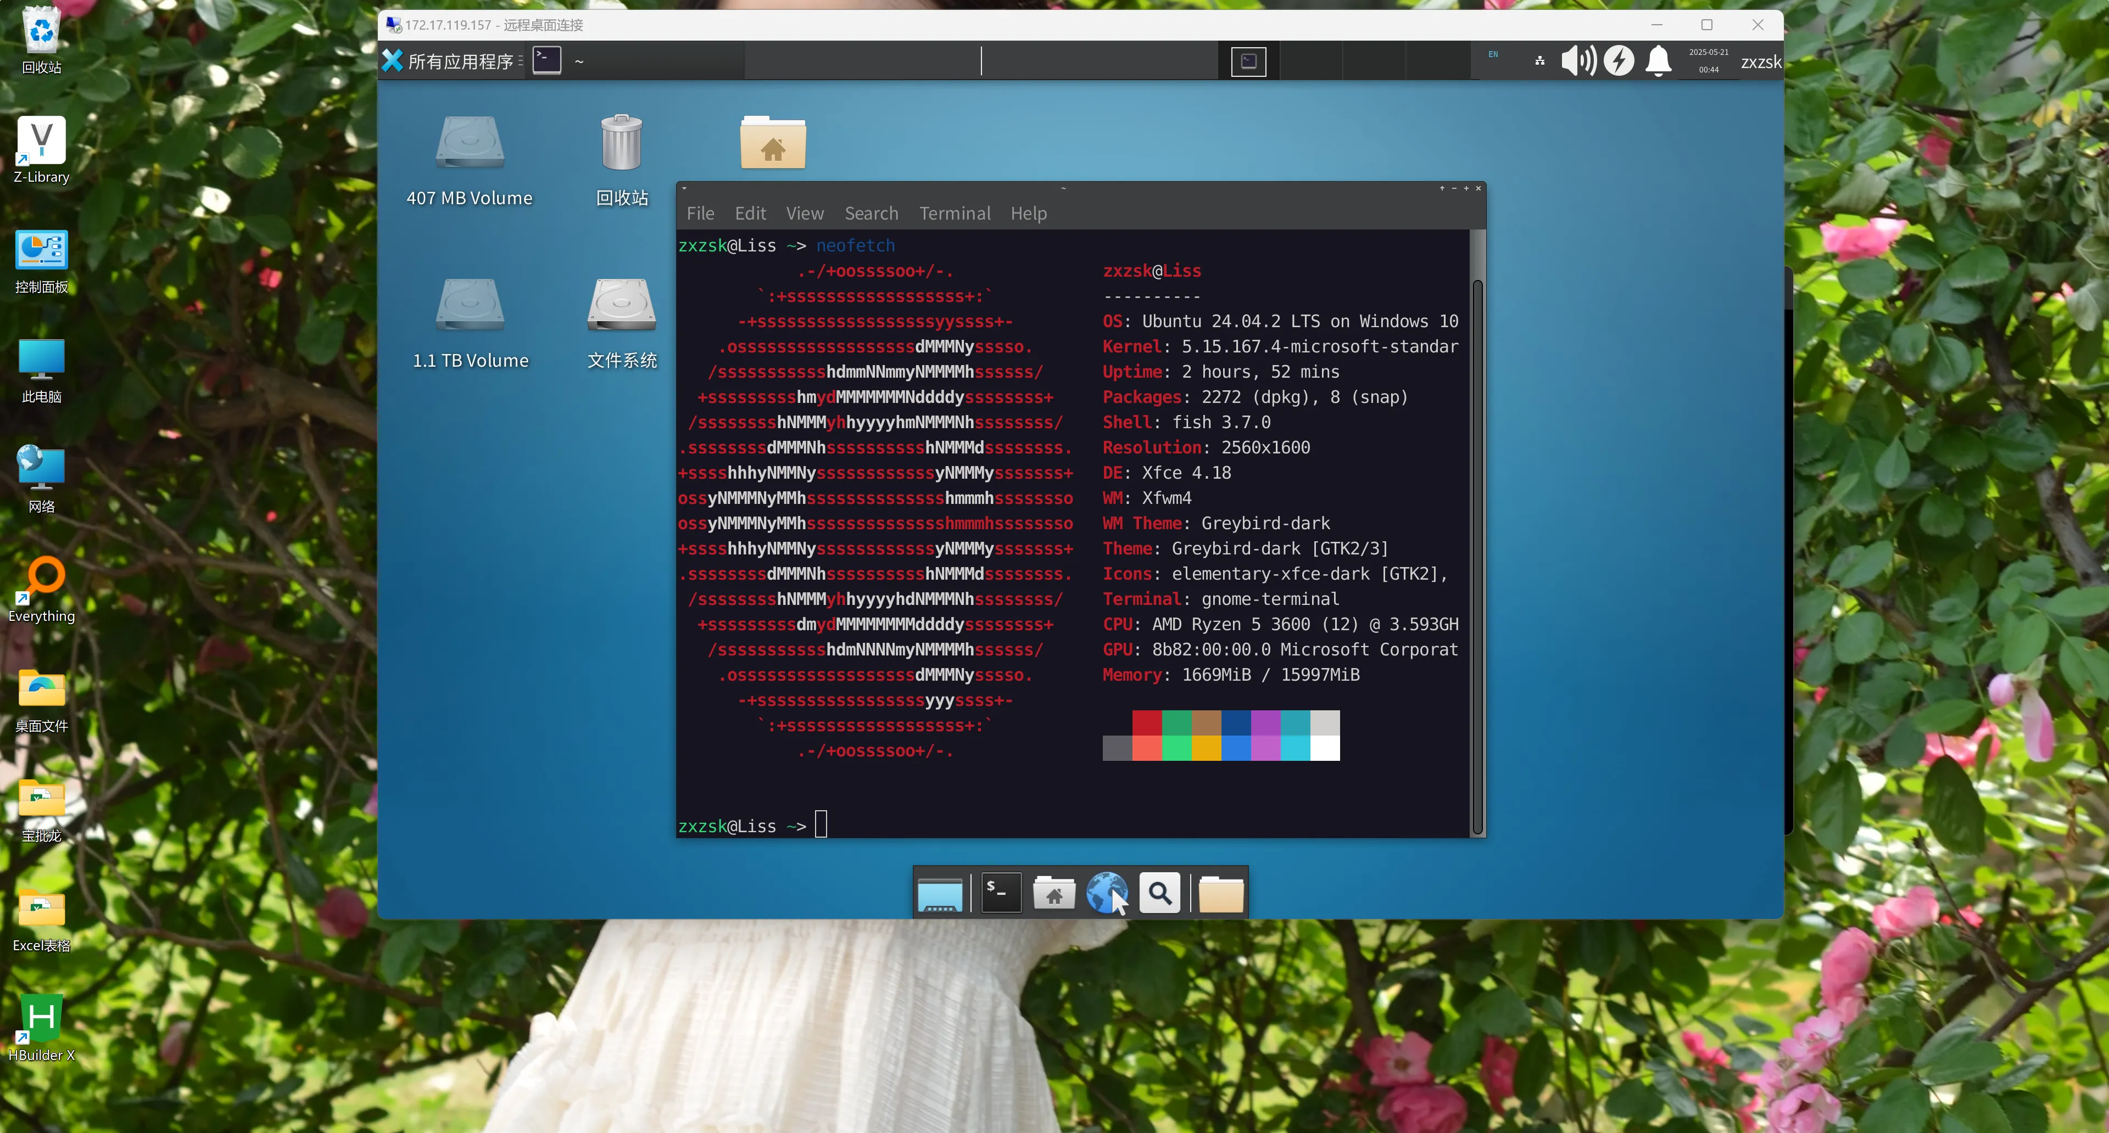Open the Terminal menu in terminal menubar
Image resolution: width=2109 pixels, height=1133 pixels.
pyautogui.click(x=954, y=214)
